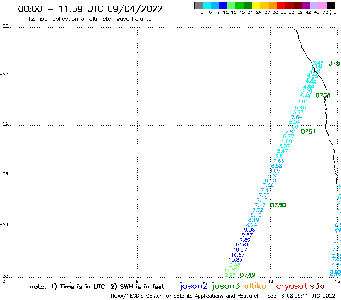341x300 pixels.
Task: Click the wave height value 7.56
Action: pos(264,195)
